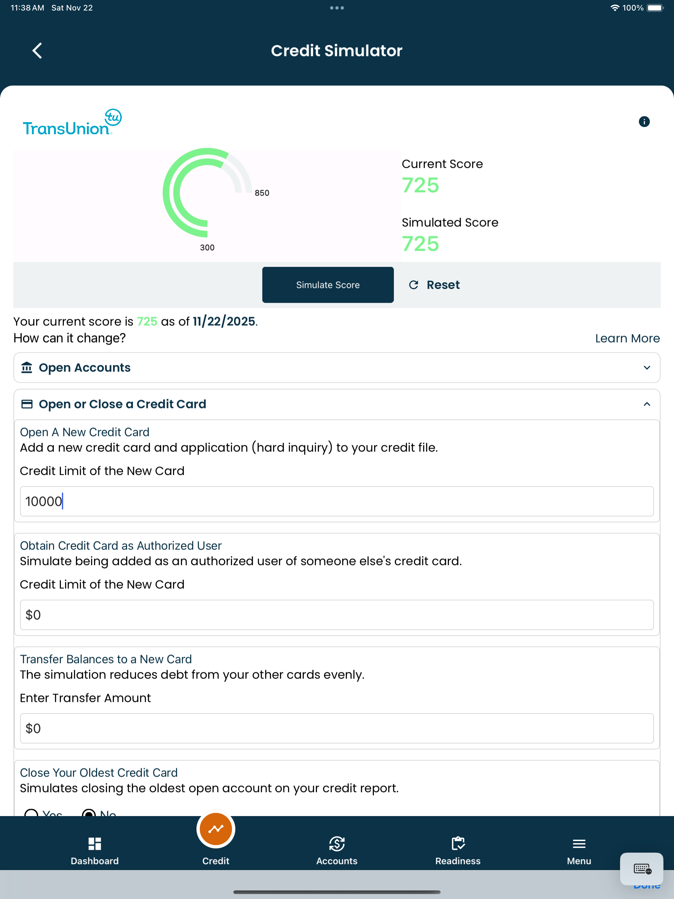Click the Open Accounts chevron arrow
Image resolution: width=674 pixels, height=899 pixels.
pyautogui.click(x=647, y=368)
